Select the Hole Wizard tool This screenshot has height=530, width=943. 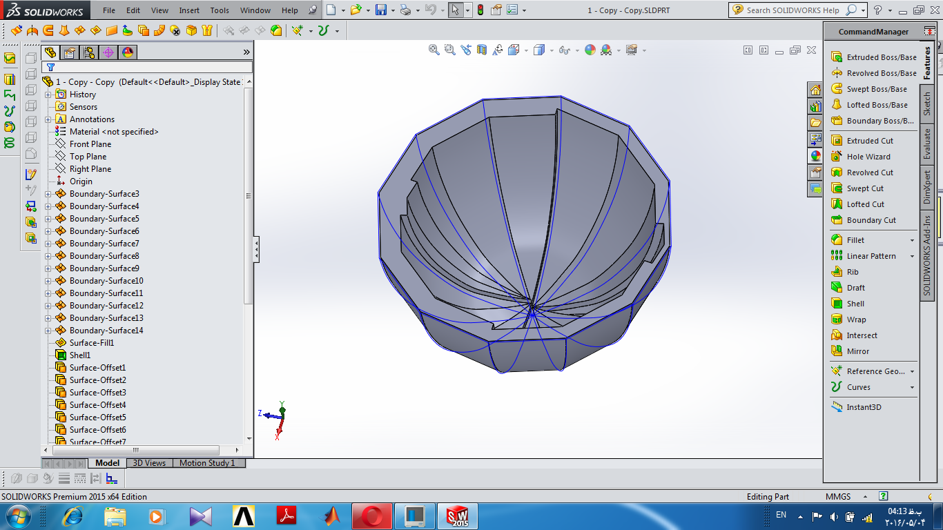click(x=868, y=157)
